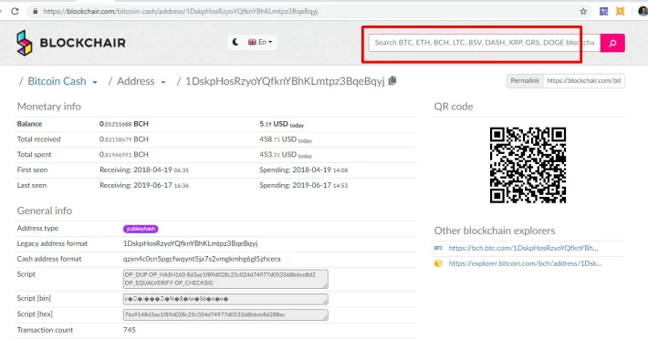The image size is (648, 339).
Task: Open the bch.btc.com explorer link
Action: click(x=523, y=248)
